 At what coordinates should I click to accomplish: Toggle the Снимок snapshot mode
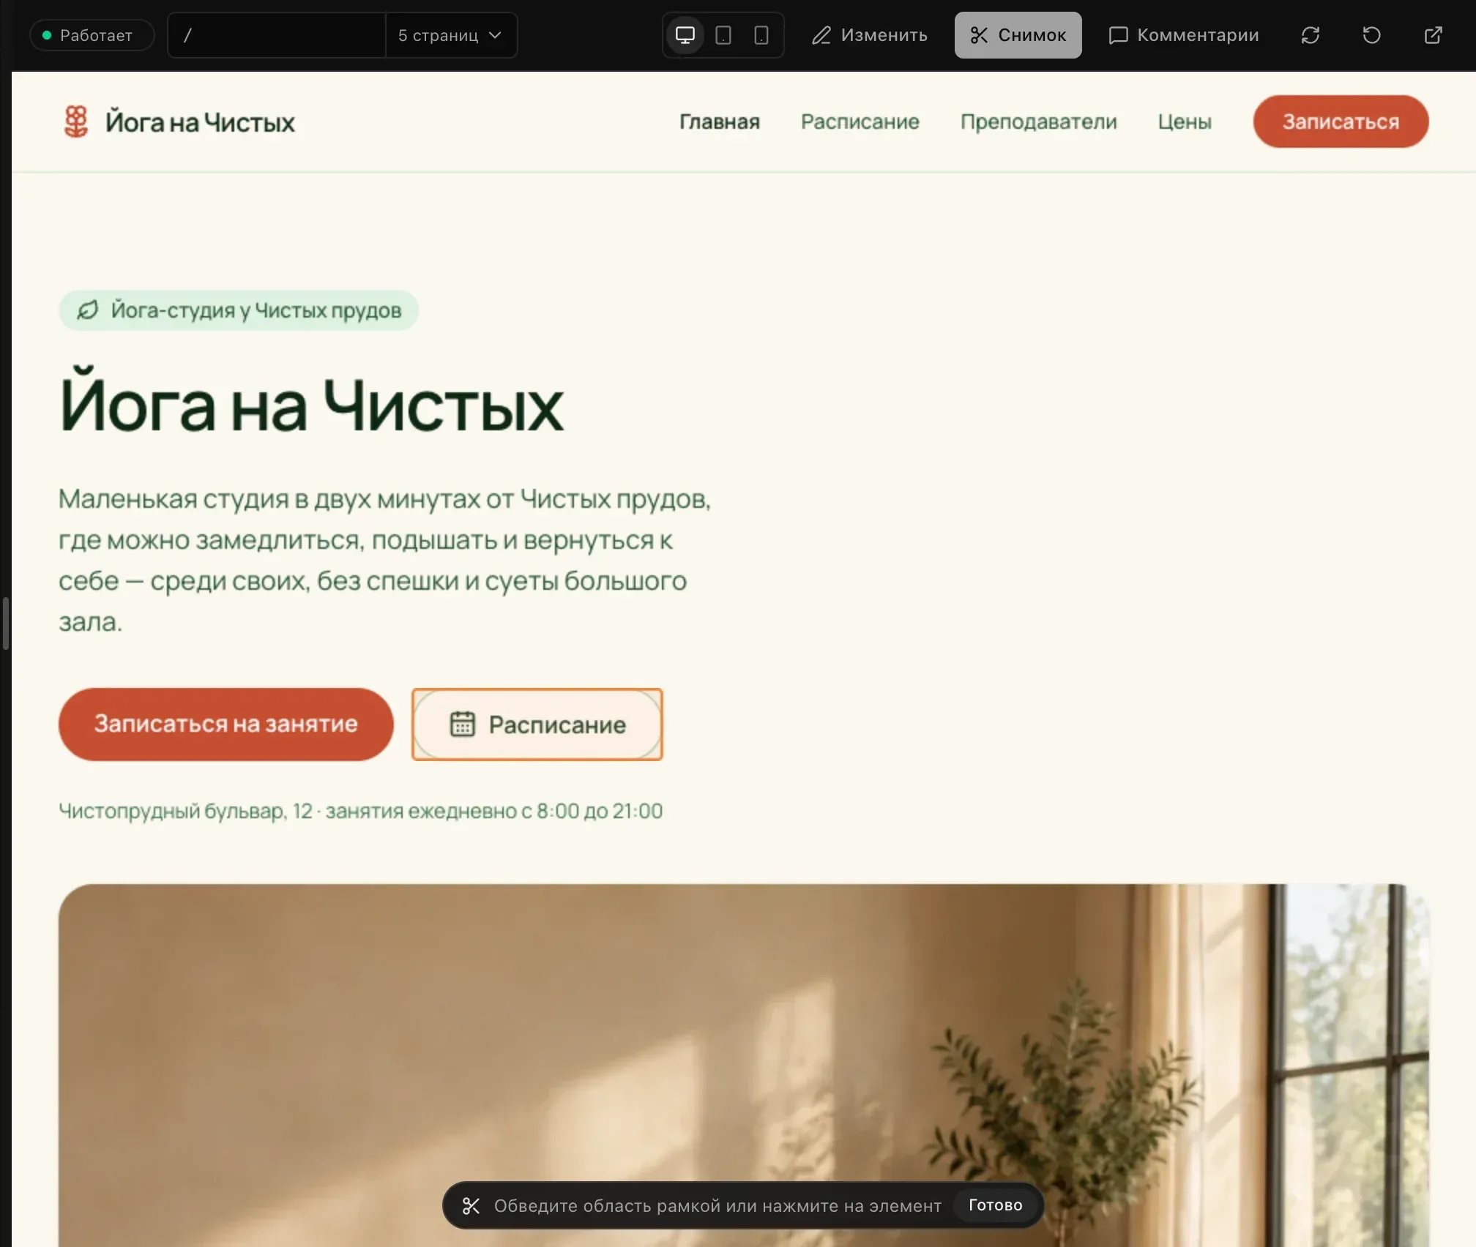(1018, 35)
